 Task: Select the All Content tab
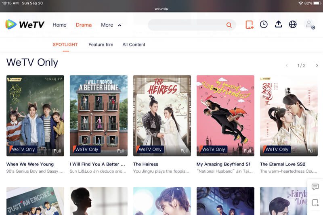pos(134,45)
